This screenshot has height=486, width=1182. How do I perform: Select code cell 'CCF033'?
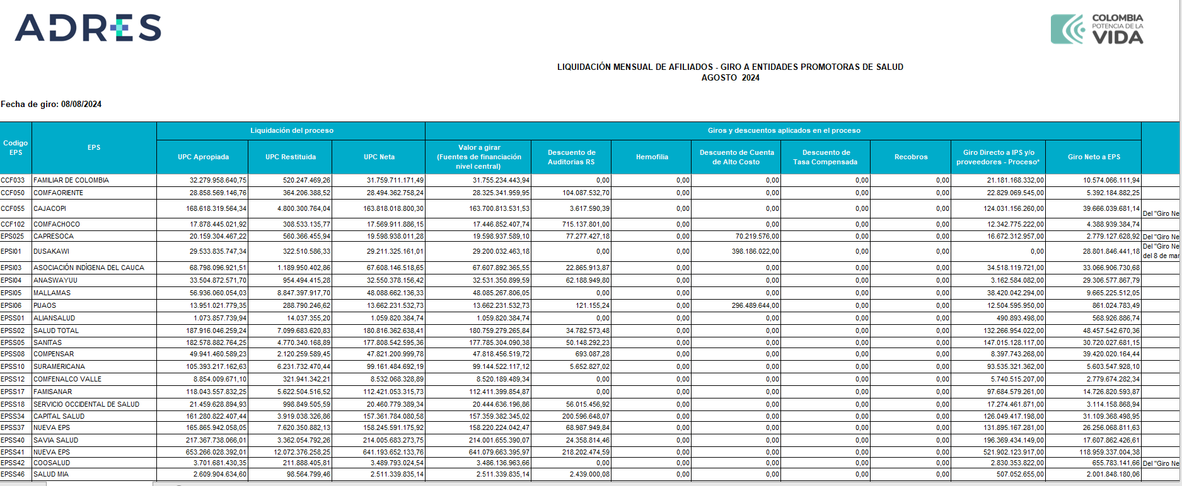(16, 180)
